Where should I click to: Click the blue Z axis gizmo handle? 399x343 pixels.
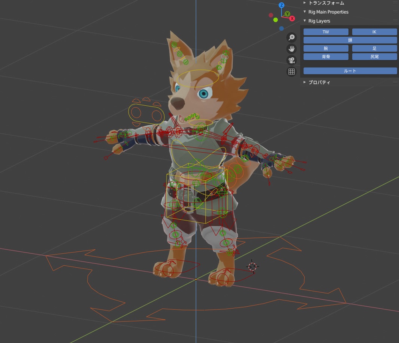tap(281, 5)
